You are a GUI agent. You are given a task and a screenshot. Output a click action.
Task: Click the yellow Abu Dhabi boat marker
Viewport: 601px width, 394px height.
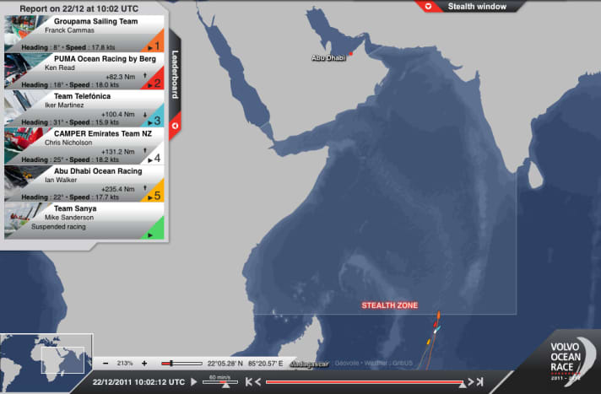[429, 342]
